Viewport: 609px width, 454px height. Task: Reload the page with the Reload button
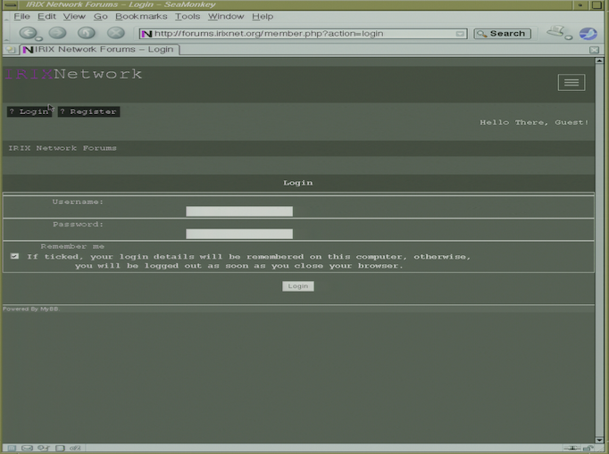pos(87,33)
